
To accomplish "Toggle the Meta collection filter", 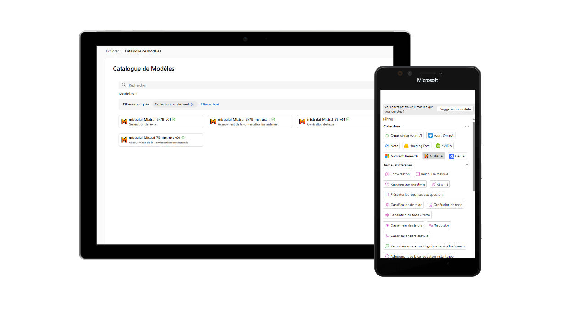I will [x=392, y=146].
